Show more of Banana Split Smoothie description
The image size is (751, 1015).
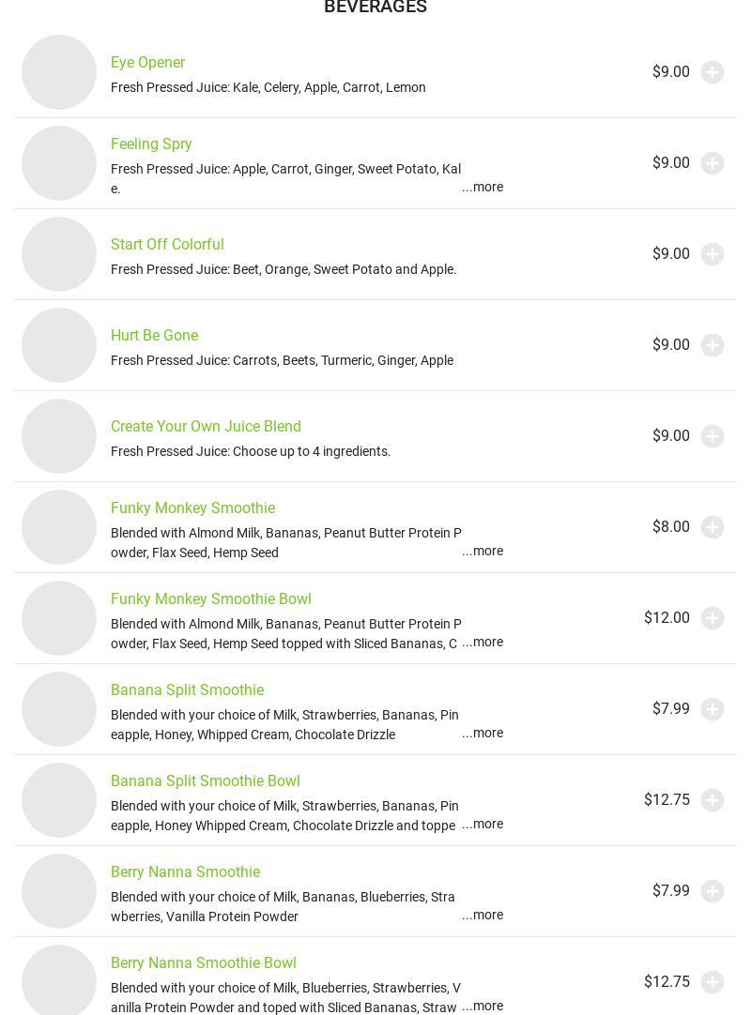pyautogui.click(x=483, y=733)
